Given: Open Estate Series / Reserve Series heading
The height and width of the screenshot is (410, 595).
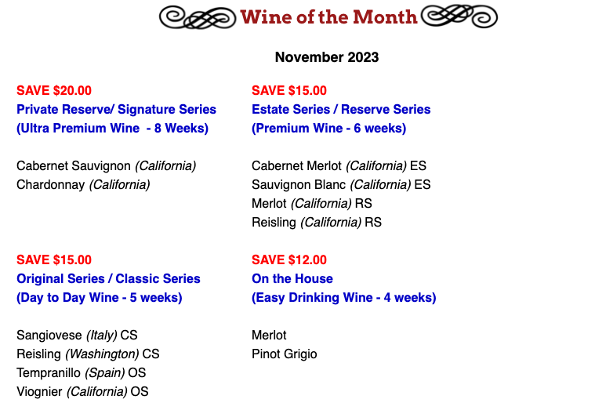Looking at the screenshot, I should [341, 109].
